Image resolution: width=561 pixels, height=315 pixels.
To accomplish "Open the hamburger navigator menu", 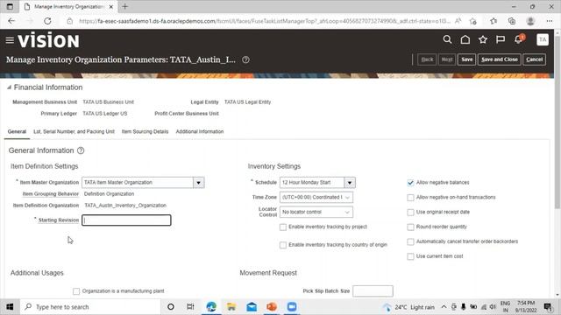I will tap(10, 40).
